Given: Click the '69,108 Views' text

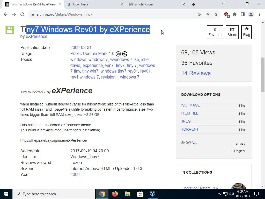Looking at the screenshot, I should [x=198, y=52].
